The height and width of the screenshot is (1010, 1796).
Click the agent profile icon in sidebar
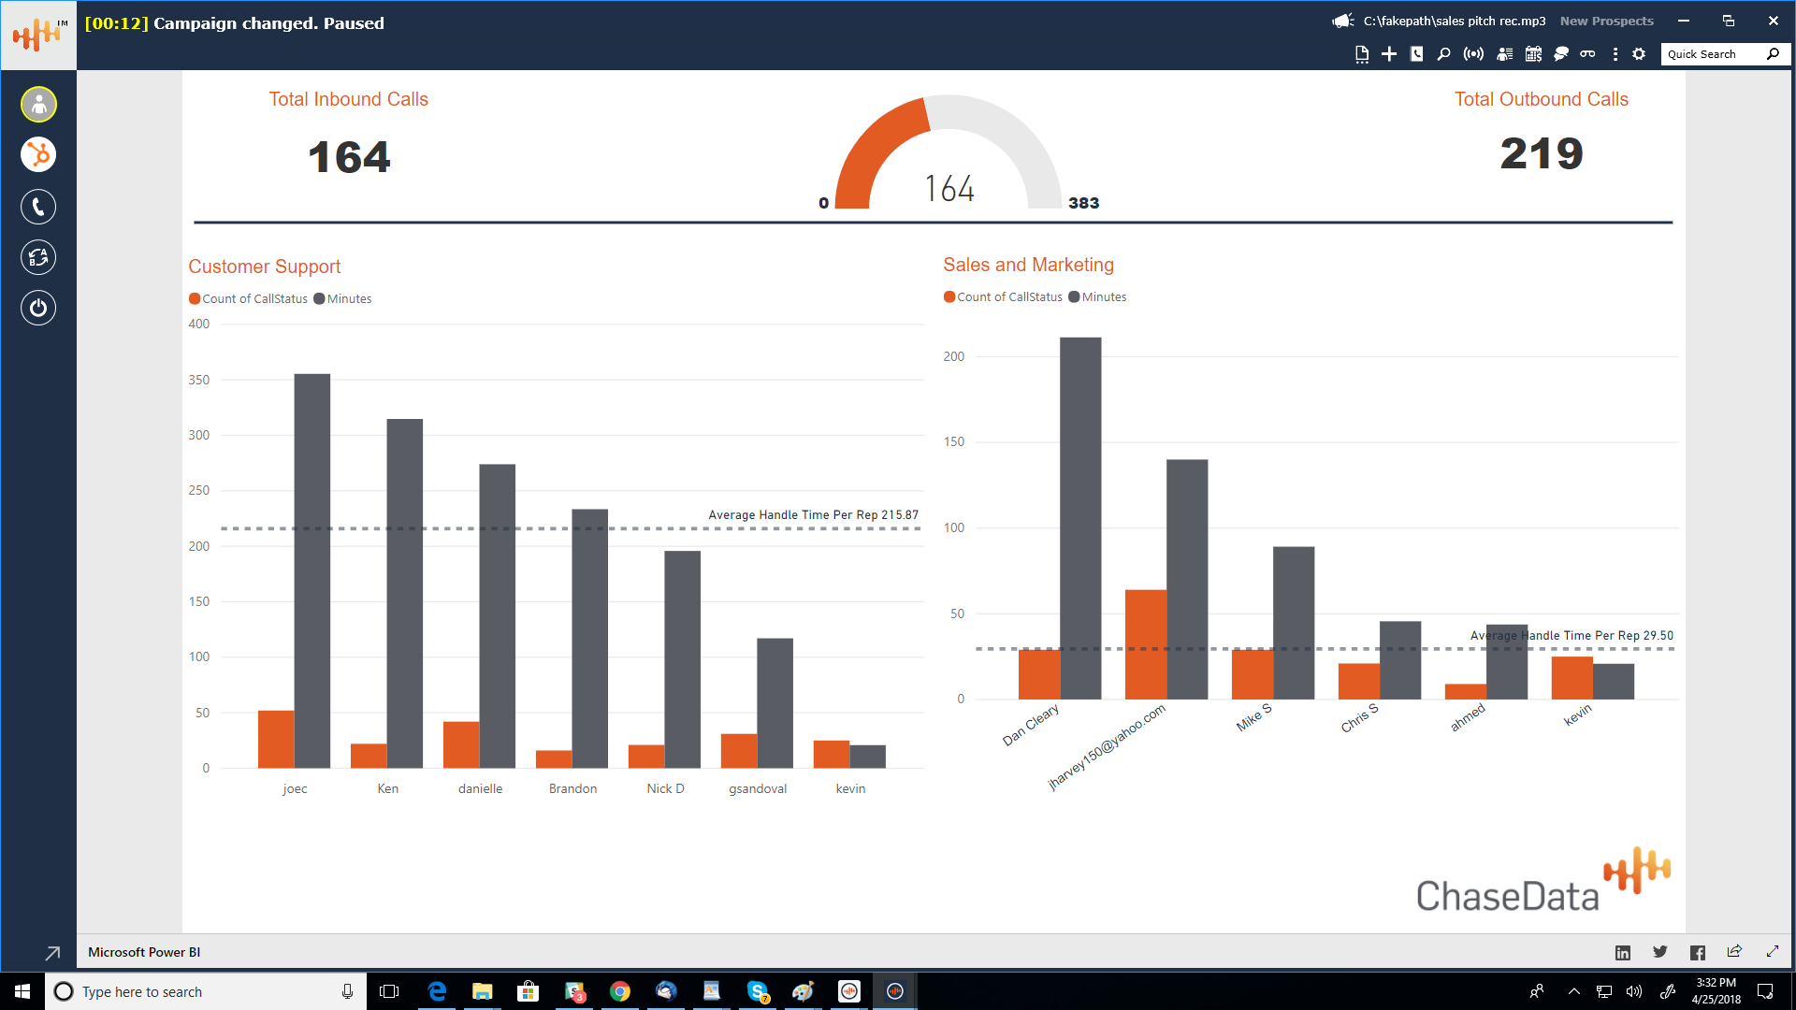[38, 105]
